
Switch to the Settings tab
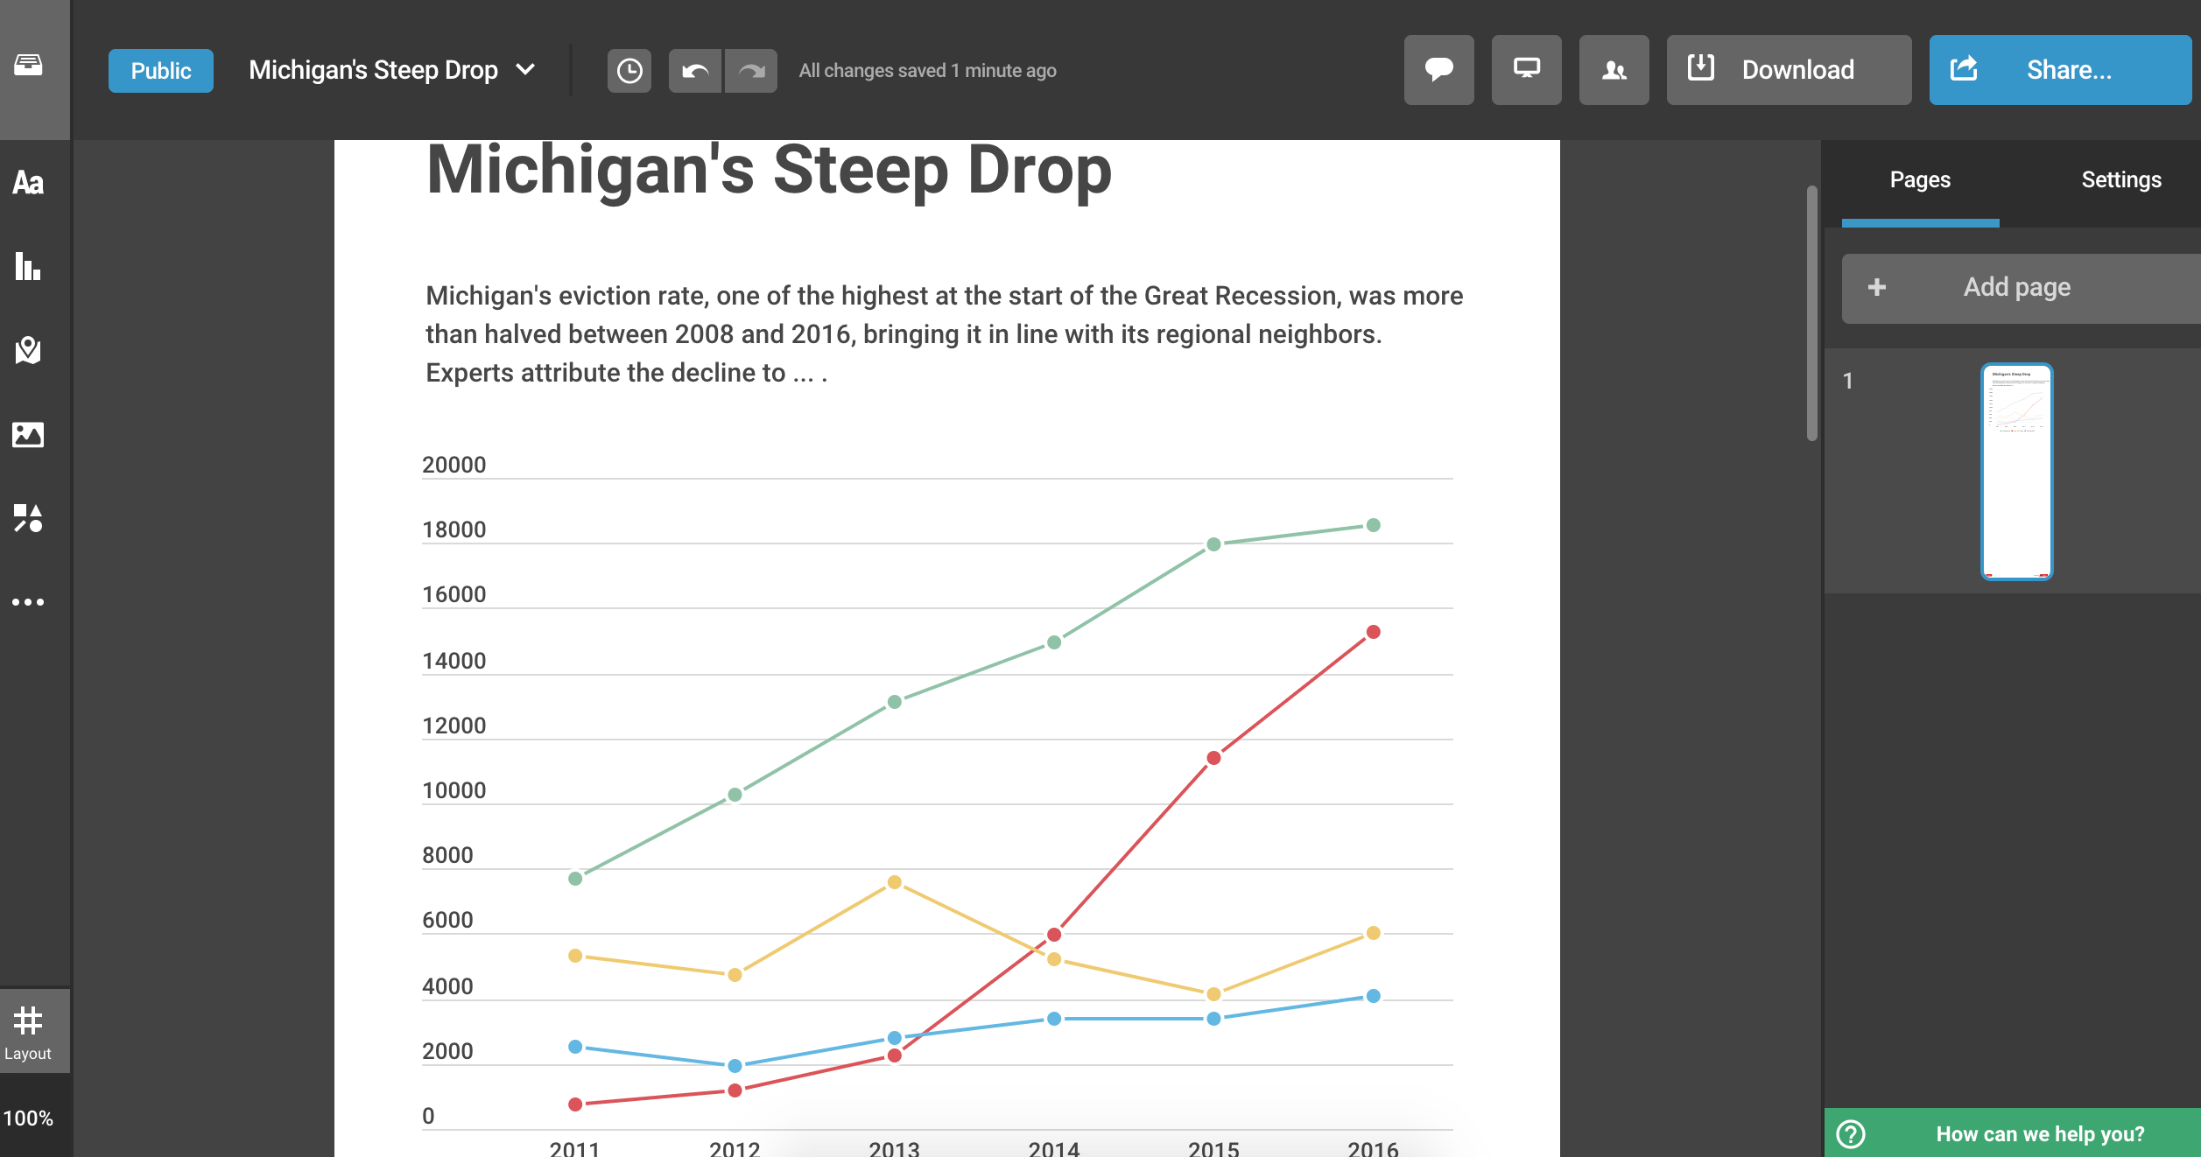click(2120, 180)
